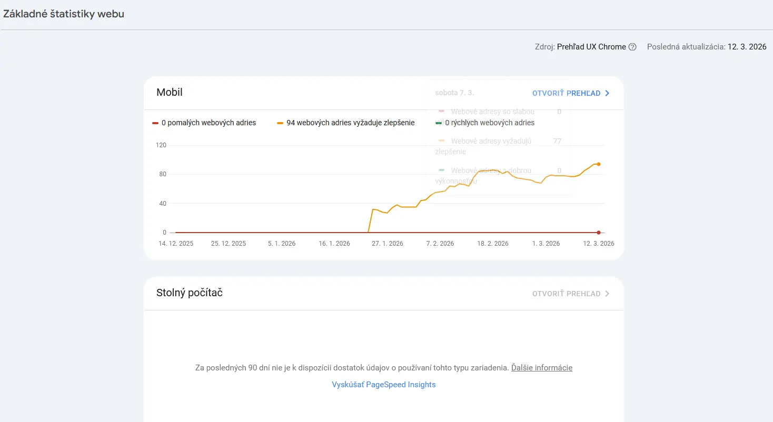Click the legend text 0 pomalých webových adries
The image size is (773, 422).
coord(209,123)
